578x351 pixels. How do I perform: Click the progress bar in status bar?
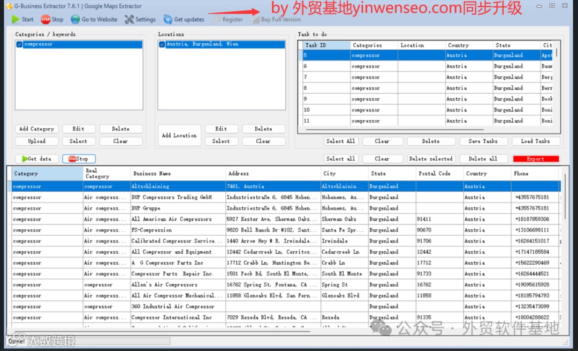[x=99, y=341]
